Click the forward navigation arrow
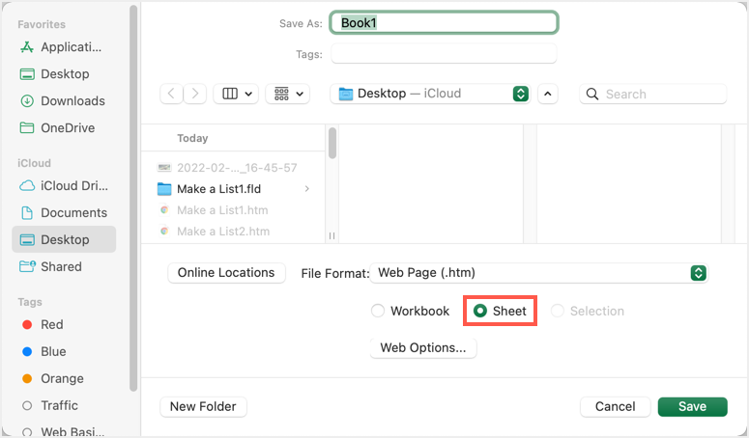Image resolution: width=749 pixels, height=438 pixels. tap(195, 94)
